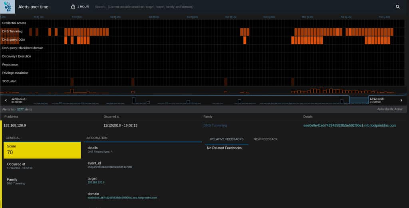Click the selected range in timeline navigator
The width and height of the screenshot is (409, 208).
(358, 100)
